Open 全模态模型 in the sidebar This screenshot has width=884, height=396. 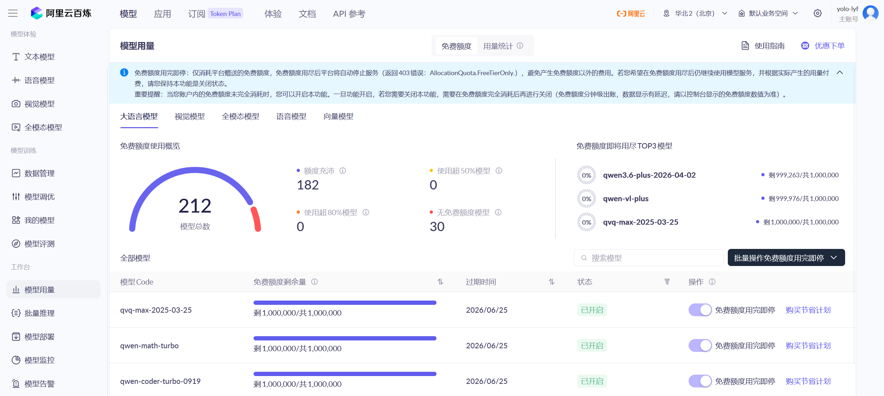tap(53, 127)
